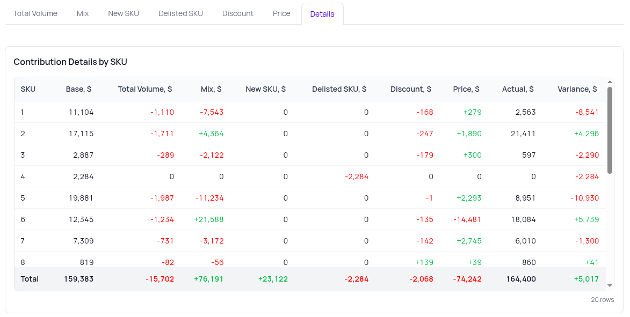Select the New SKU tab
Screen dimensions: 630x317
pyautogui.click(x=124, y=13)
